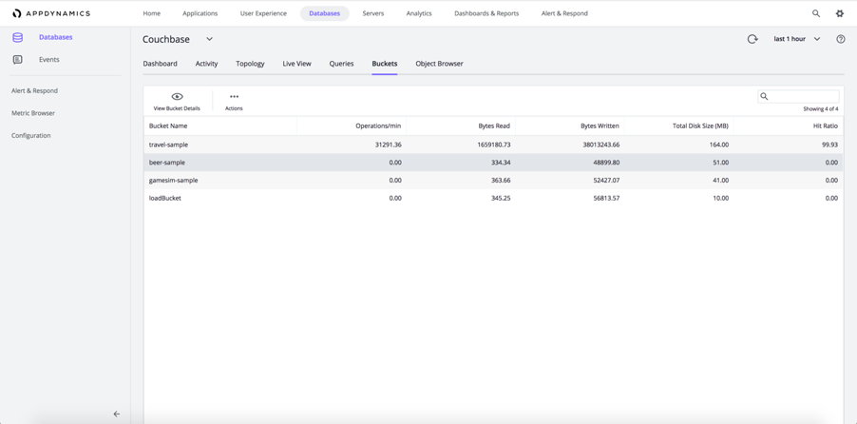Click the 164.00 disk size value

pos(719,145)
